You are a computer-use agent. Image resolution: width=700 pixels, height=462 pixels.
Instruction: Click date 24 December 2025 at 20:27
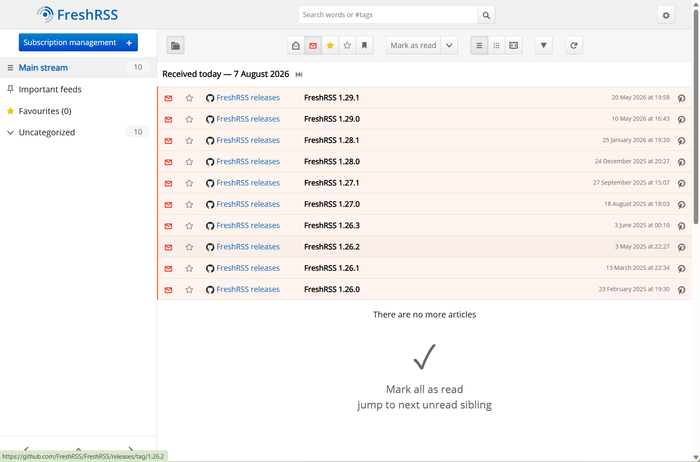[632, 161]
